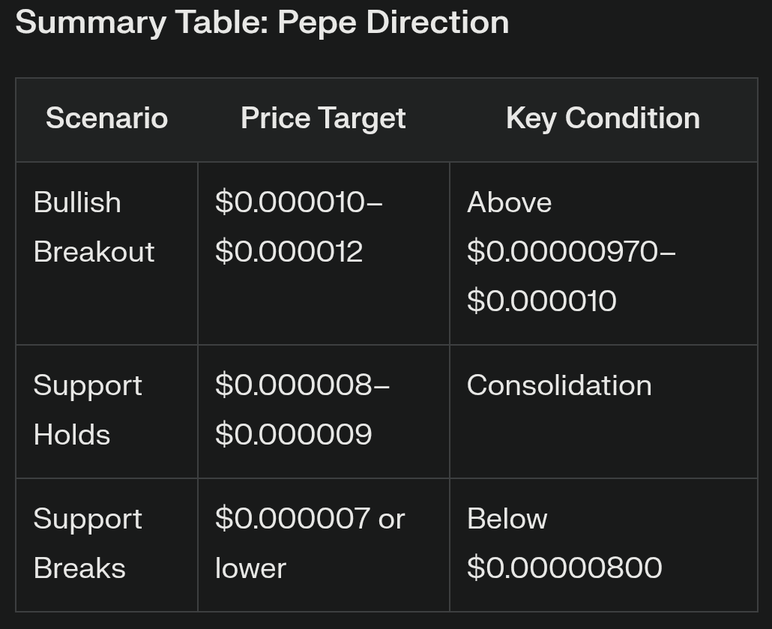Select the Scenario column header
Screen dimensions: 772x629
click(x=106, y=118)
